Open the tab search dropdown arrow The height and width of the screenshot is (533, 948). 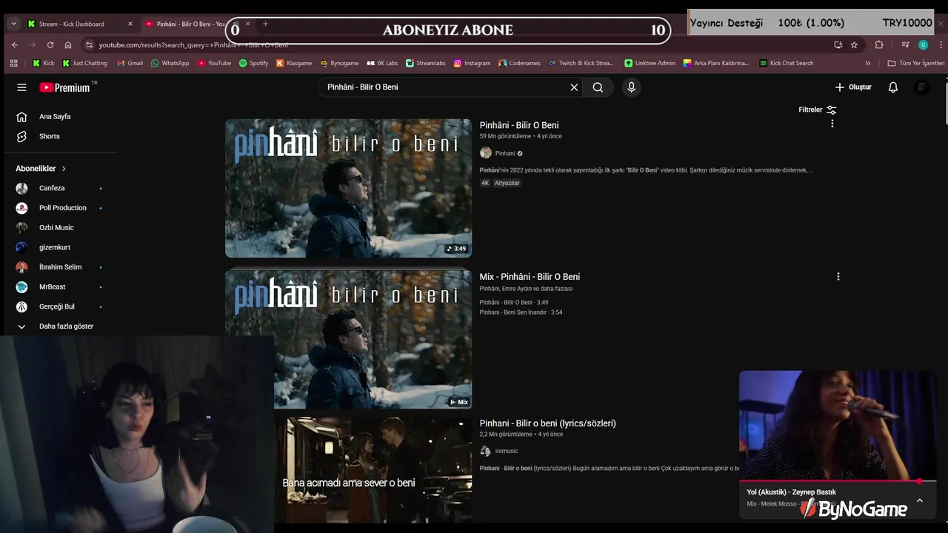tap(13, 24)
